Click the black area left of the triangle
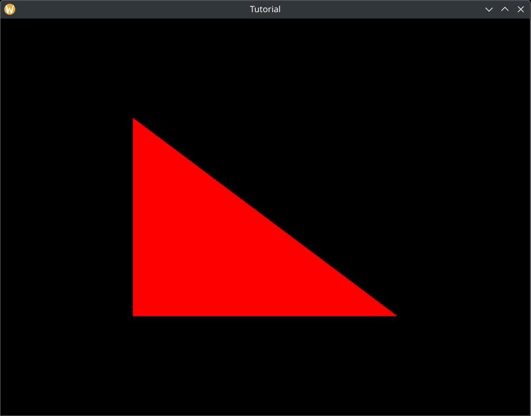Viewport: 531px width, 416px height. (x=66, y=217)
